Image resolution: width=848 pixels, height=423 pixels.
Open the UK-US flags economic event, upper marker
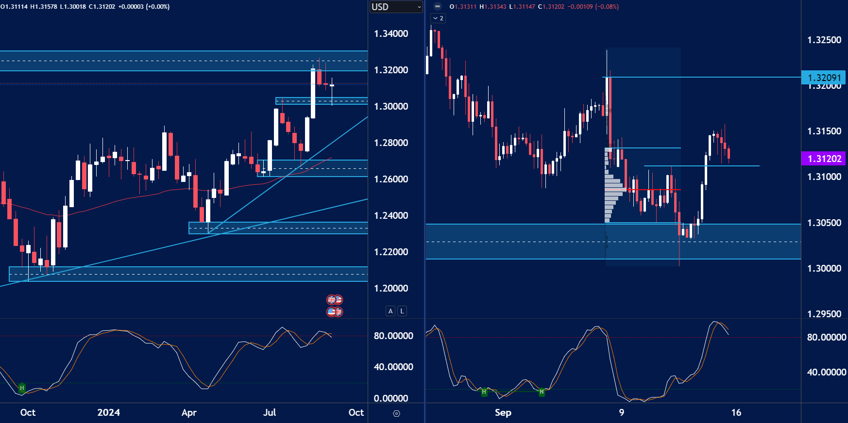(x=335, y=300)
